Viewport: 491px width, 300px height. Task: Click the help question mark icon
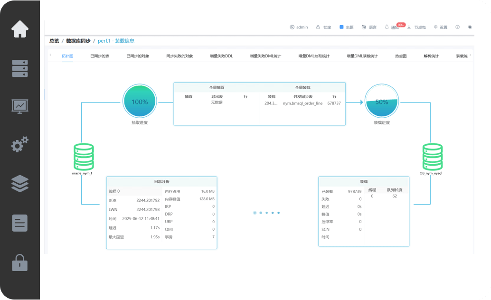pyautogui.click(x=457, y=27)
